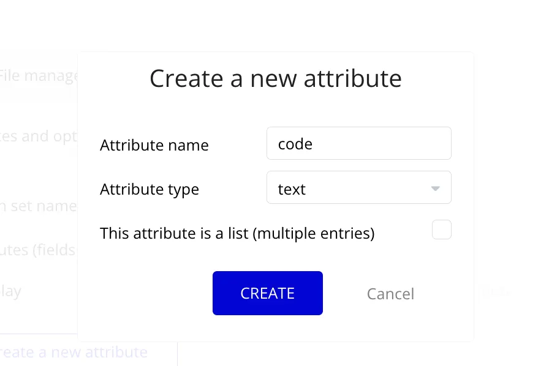549x366 pixels.
Task: Click the 'text' value in type selector
Action: pos(292,189)
